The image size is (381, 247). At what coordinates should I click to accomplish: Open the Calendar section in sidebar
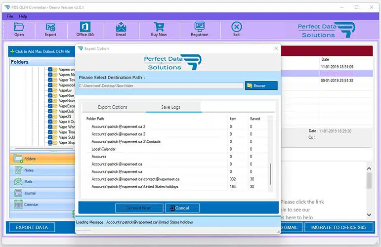coord(42,205)
